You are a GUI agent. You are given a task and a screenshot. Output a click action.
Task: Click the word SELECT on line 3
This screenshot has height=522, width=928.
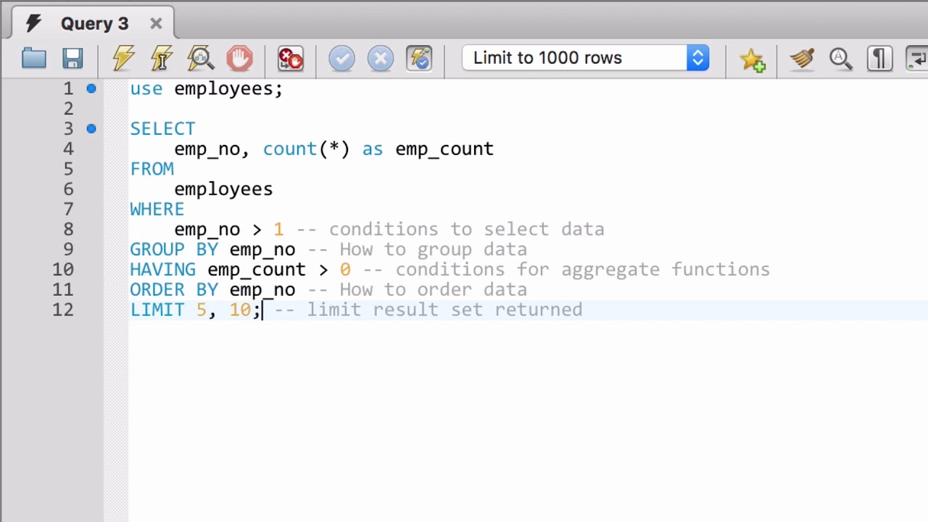[x=162, y=128]
